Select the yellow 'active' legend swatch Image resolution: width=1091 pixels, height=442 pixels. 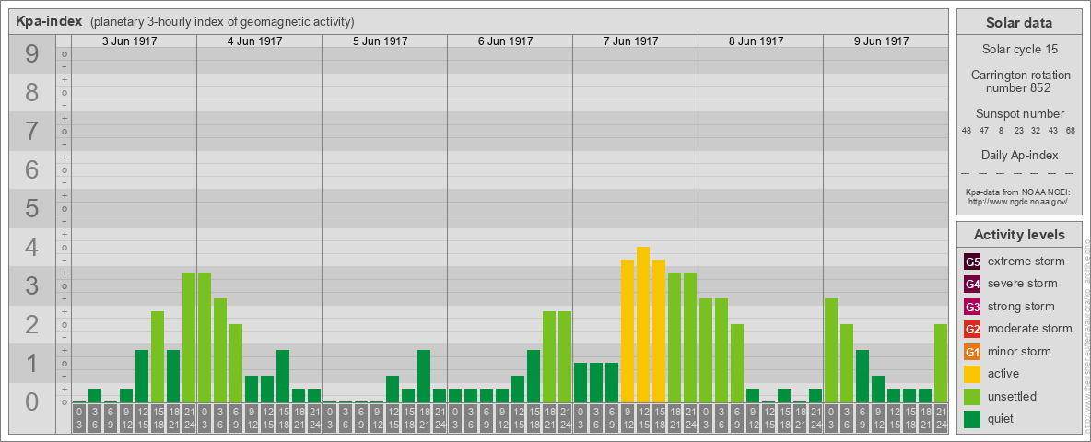point(972,374)
